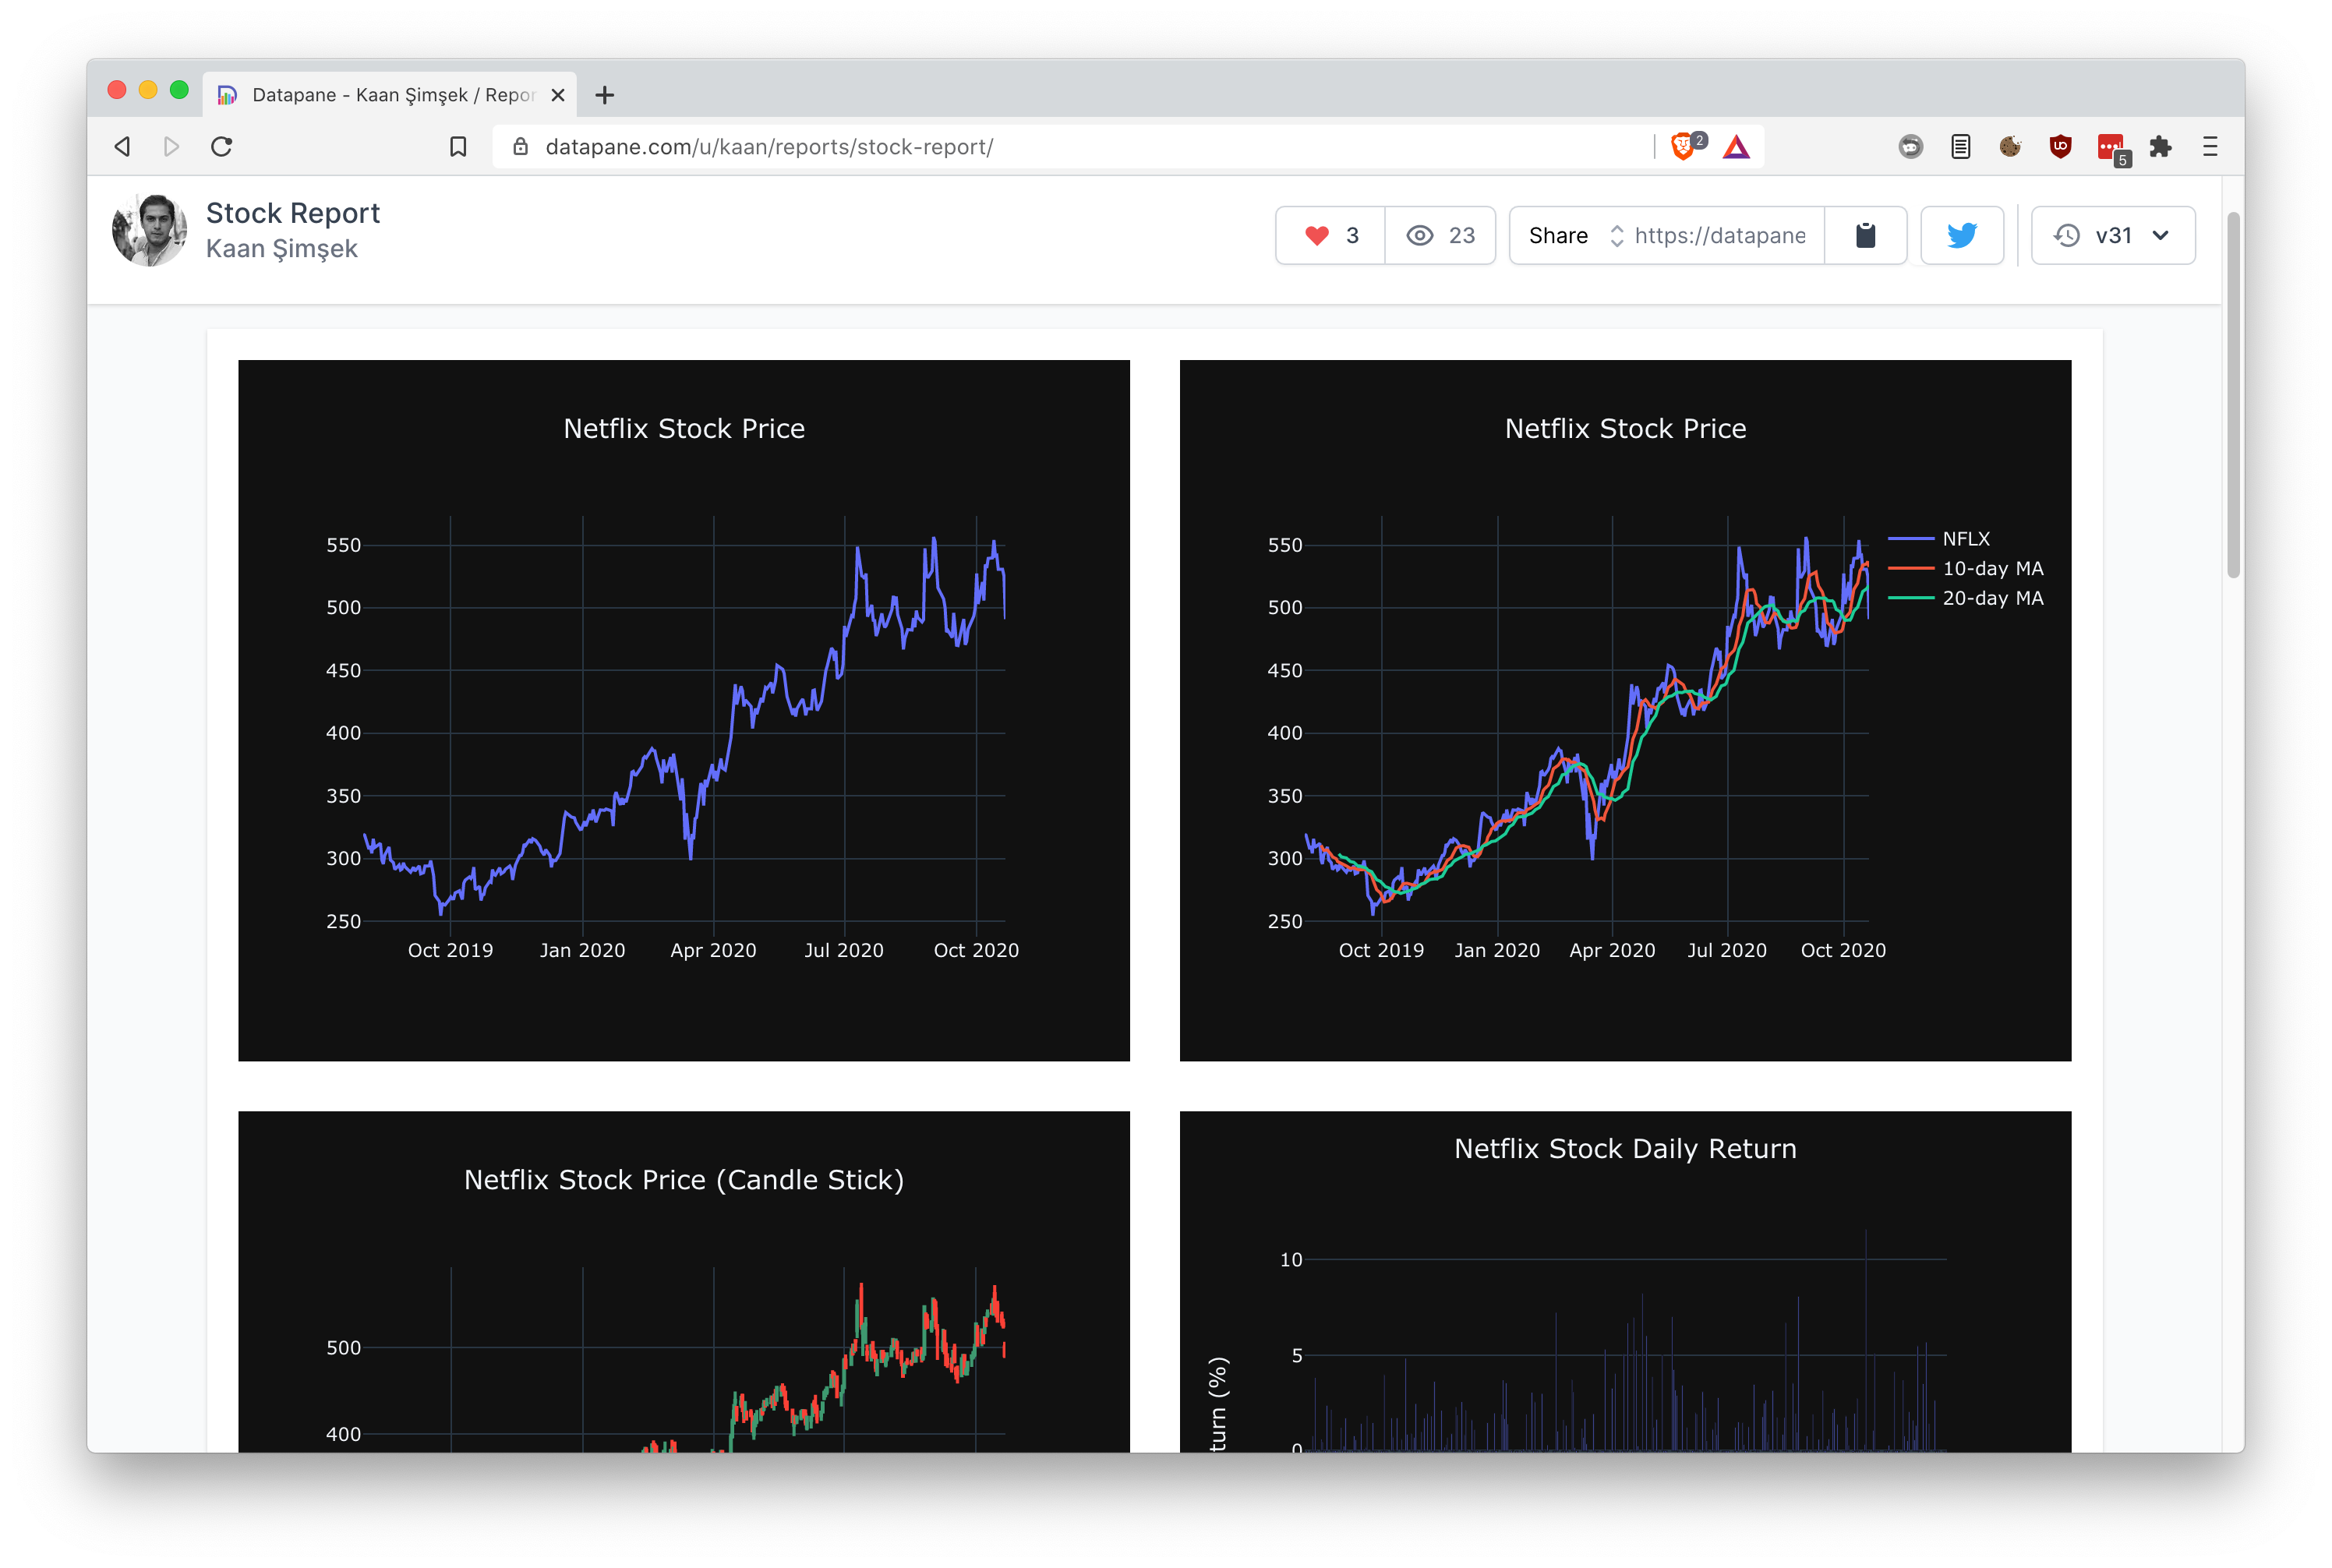Expand the Share type selector arrows

pyautogui.click(x=1616, y=236)
